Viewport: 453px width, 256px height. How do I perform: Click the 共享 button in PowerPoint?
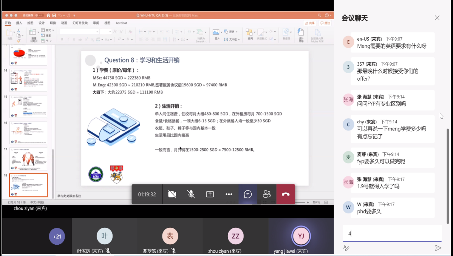coord(310,23)
